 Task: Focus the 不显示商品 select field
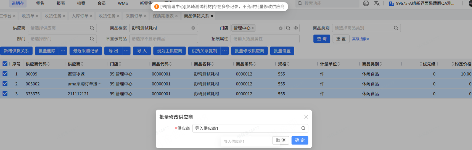click(163, 39)
